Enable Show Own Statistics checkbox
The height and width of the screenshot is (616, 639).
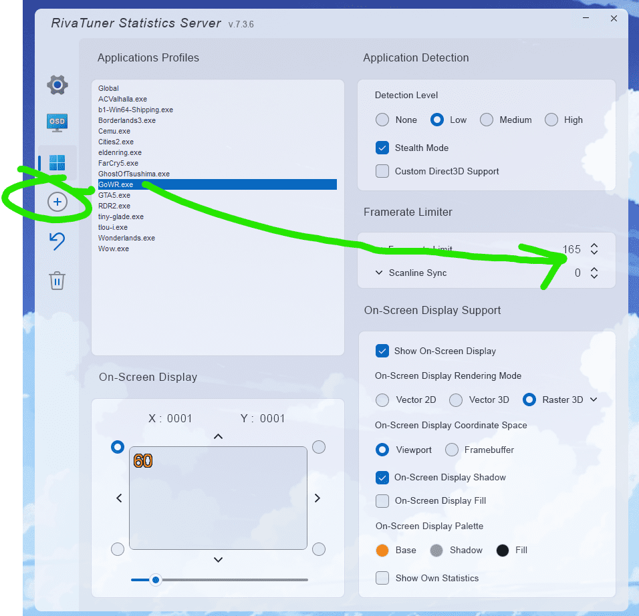tap(382, 578)
